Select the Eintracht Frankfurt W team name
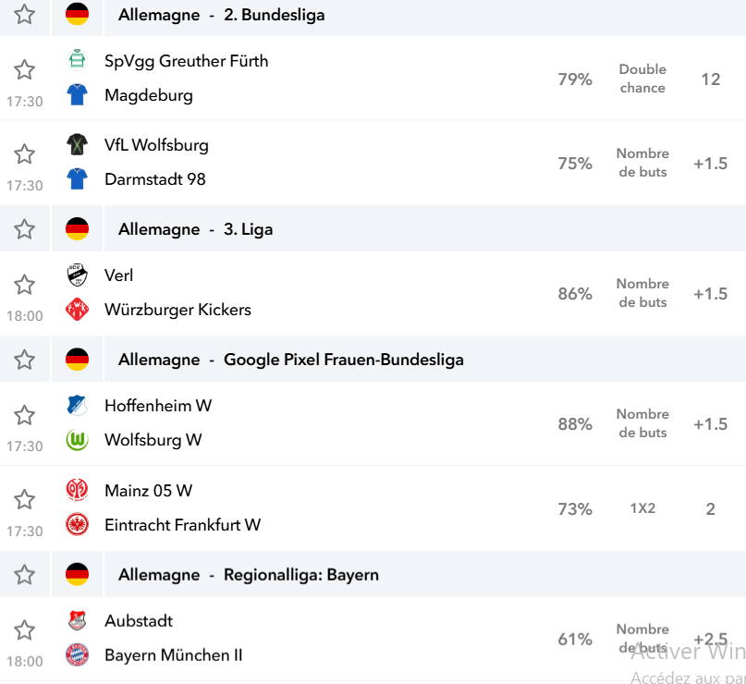This screenshot has height=684, width=746. tap(183, 525)
